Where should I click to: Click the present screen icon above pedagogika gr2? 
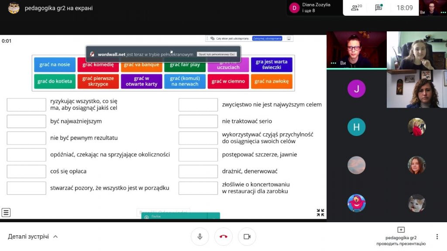pyautogui.click(x=401, y=230)
